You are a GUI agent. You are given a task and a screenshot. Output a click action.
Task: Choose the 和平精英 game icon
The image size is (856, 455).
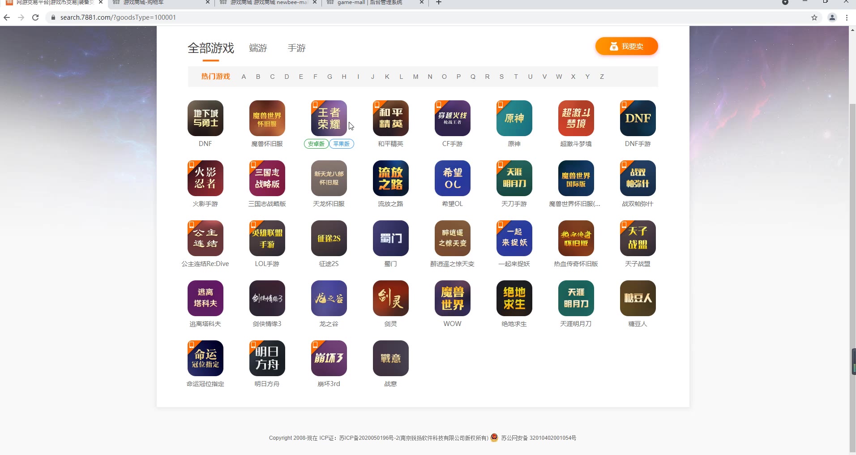point(391,118)
